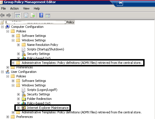The image size is (155, 119).
Task: Click the Export List toolbar icon
Action: [33, 15]
